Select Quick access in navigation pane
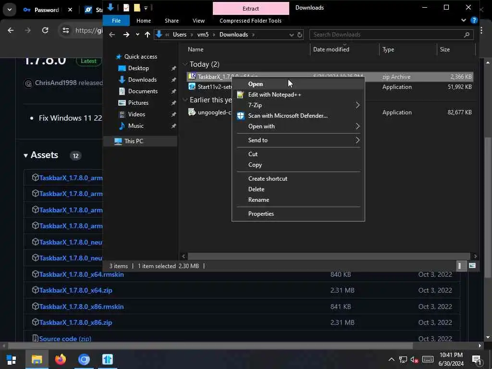 [x=141, y=57]
